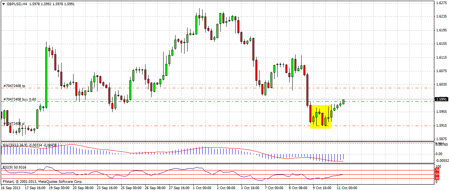Click the RSI level 70 marker
Screen dimensions: 449x191
point(437,170)
